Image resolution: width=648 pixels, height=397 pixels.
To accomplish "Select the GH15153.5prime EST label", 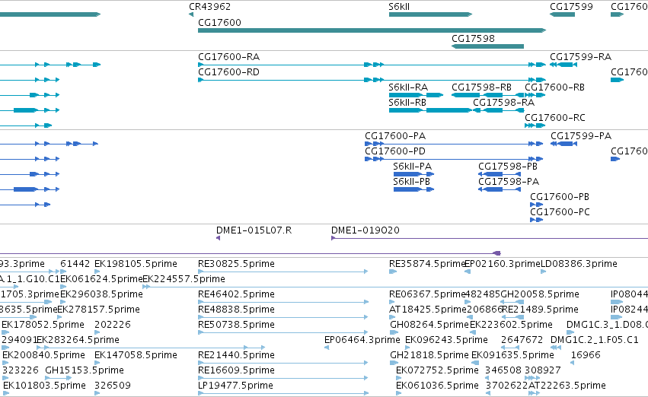I will click(85, 370).
